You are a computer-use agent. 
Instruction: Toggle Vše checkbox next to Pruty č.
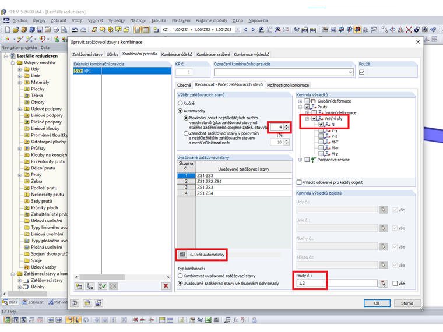pyautogui.click(x=395, y=284)
